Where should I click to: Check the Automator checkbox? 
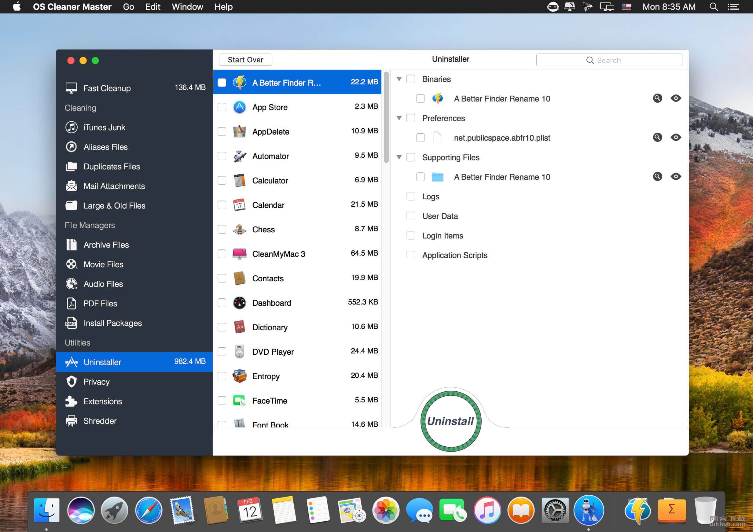[222, 156]
